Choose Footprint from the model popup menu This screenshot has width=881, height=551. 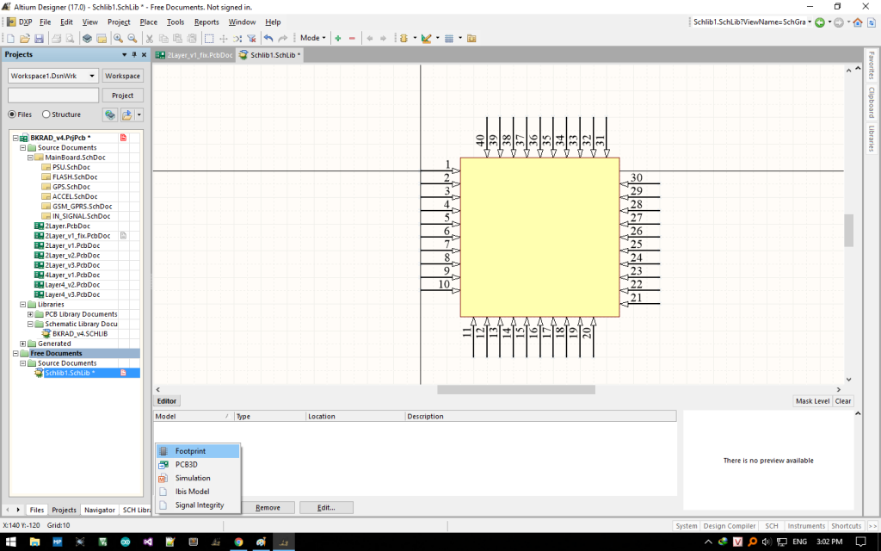pyautogui.click(x=190, y=451)
